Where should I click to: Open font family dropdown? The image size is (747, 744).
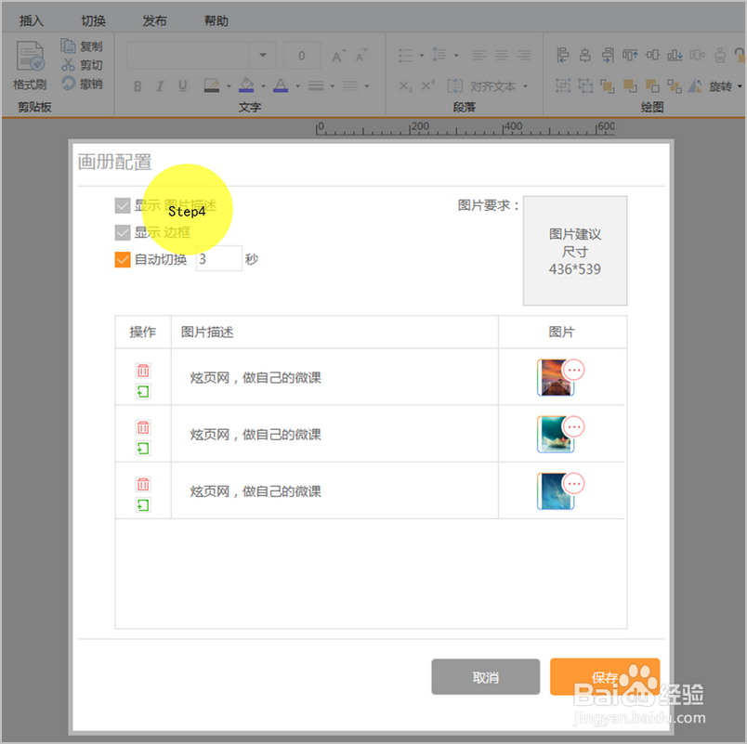coord(263,55)
